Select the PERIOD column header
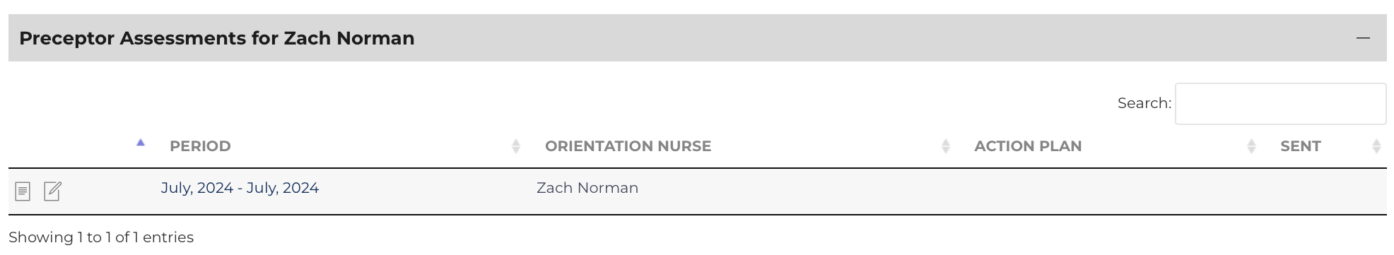This screenshot has height=255, width=1394. 200,146
